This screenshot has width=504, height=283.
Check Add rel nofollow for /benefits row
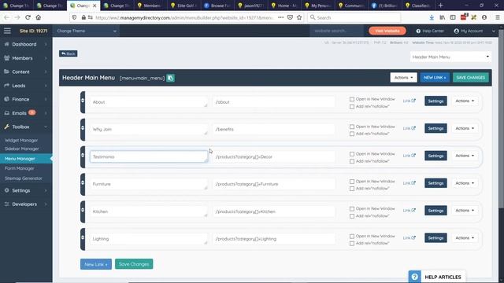tap(352, 134)
